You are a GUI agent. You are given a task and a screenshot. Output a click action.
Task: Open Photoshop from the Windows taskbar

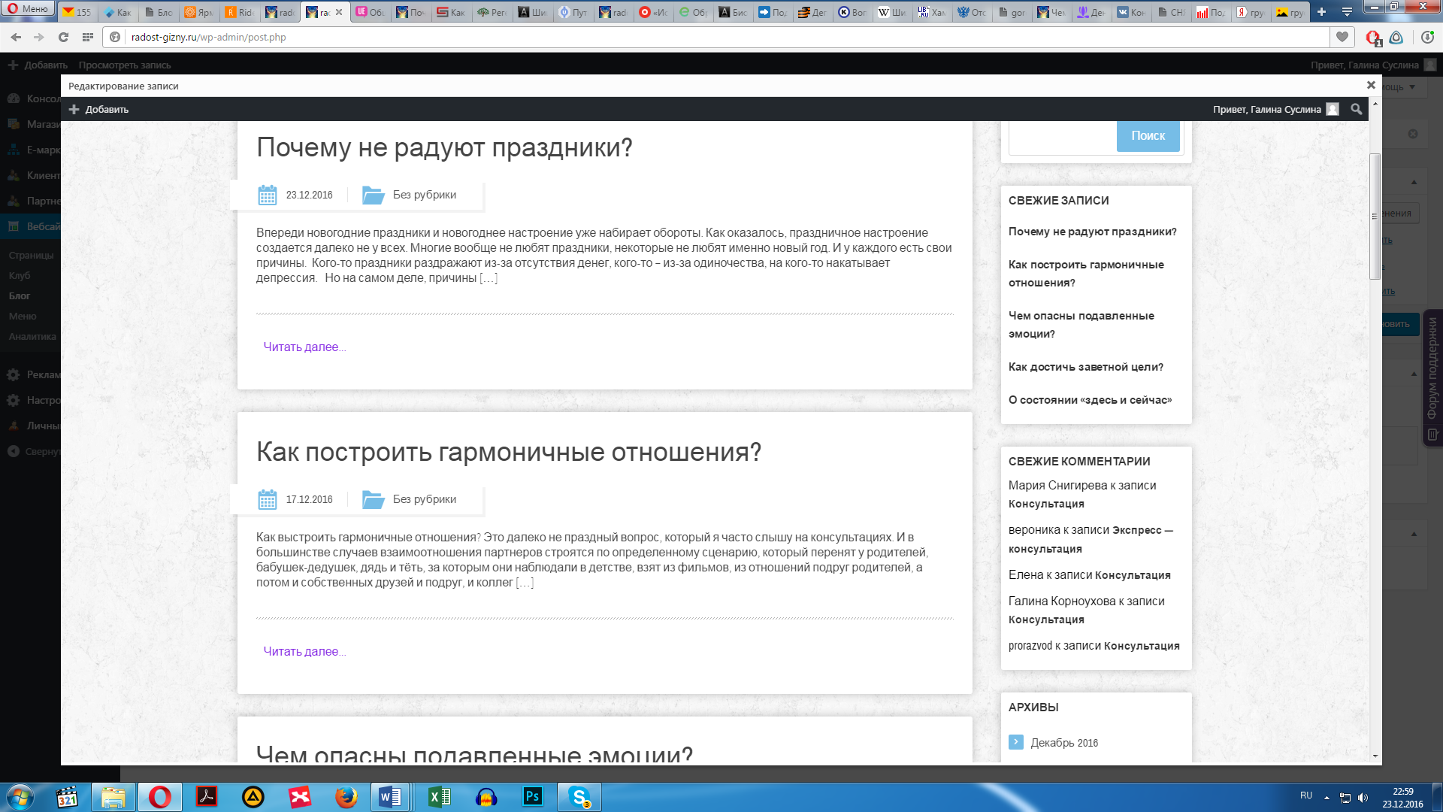pos(532,797)
